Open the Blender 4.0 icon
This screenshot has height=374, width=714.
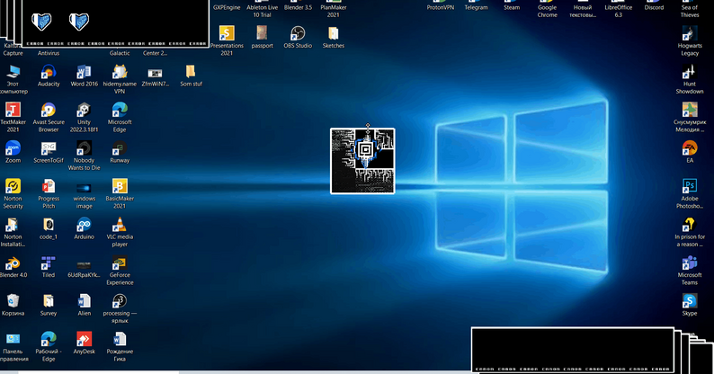pyautogui.click(x=13, y=263)
